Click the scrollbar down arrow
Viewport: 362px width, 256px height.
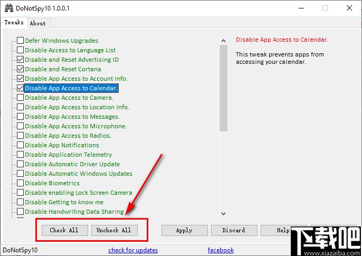tap(223, 214)
